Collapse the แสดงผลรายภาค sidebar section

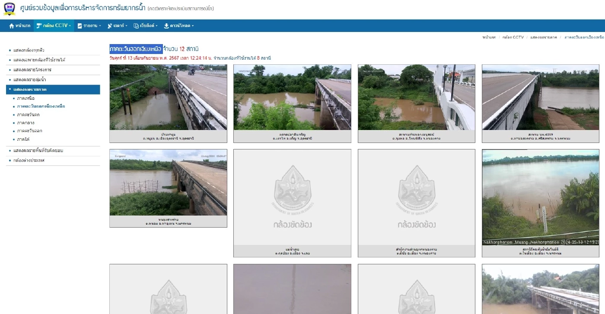(x=30, y=89)
